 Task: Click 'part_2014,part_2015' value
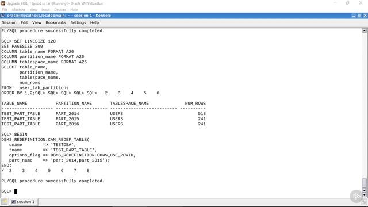(78, 160)
